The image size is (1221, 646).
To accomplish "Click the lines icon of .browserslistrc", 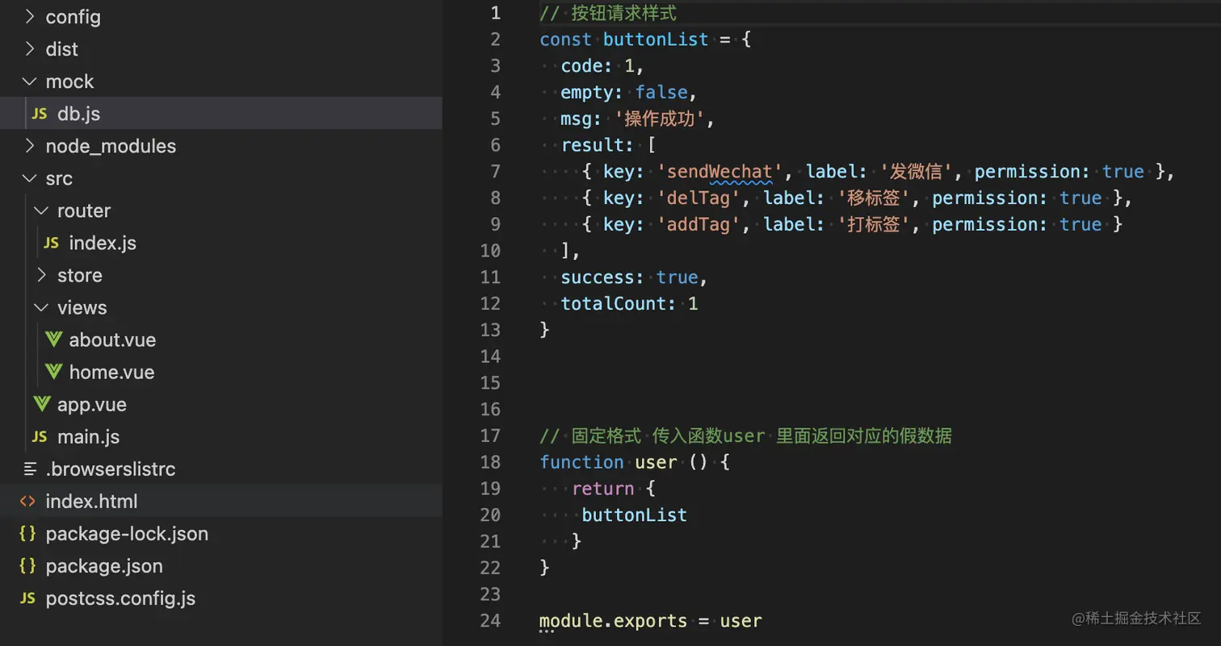I will point(30,469).
